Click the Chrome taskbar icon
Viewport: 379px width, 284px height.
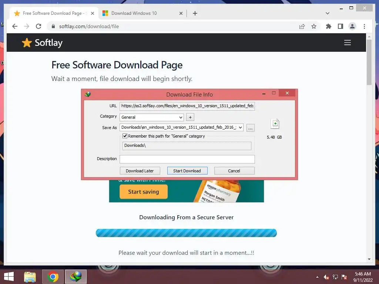pyautogui.click(x=53, y=277)
